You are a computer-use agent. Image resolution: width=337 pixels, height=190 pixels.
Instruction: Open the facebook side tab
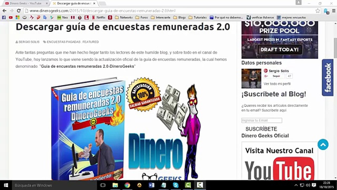[x=328, y=77]
